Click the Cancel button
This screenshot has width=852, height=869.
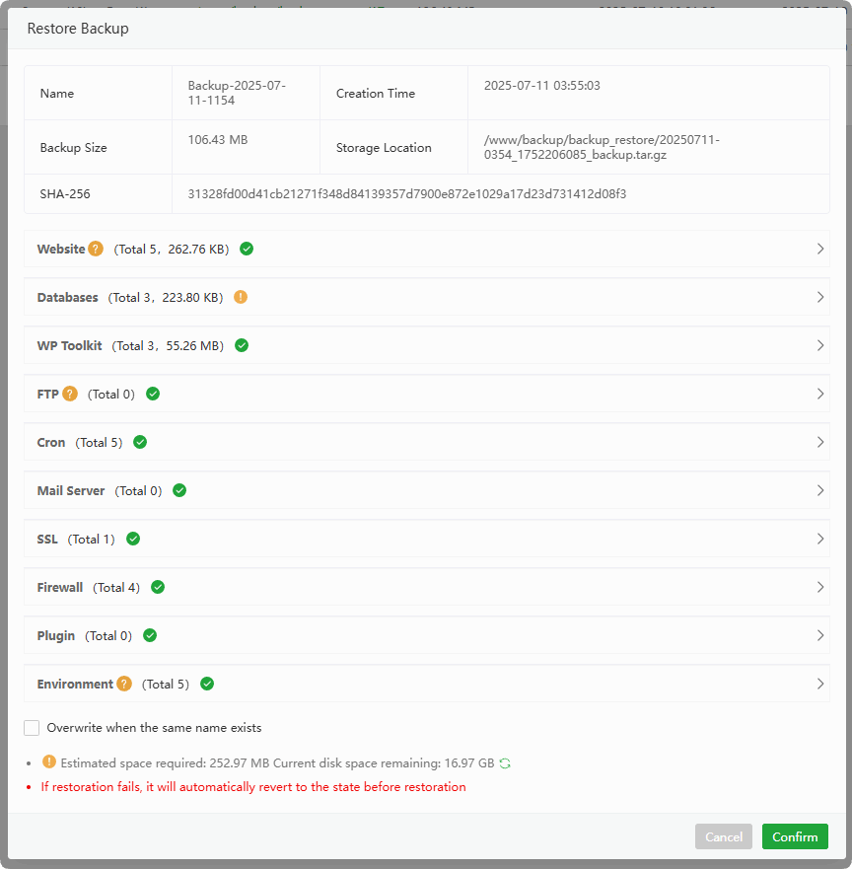[x=723, y=836]
